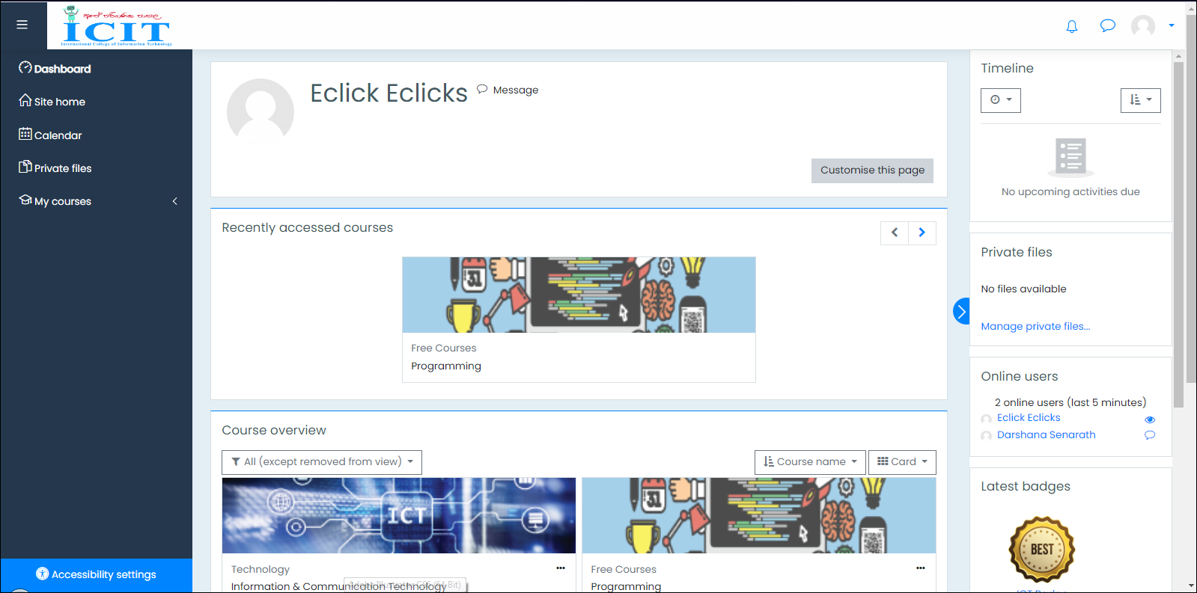The width and height of the screenshot is (1197, 593).
Task: Toggle the hamburger side menu
Action: click(x=22, y=25)
